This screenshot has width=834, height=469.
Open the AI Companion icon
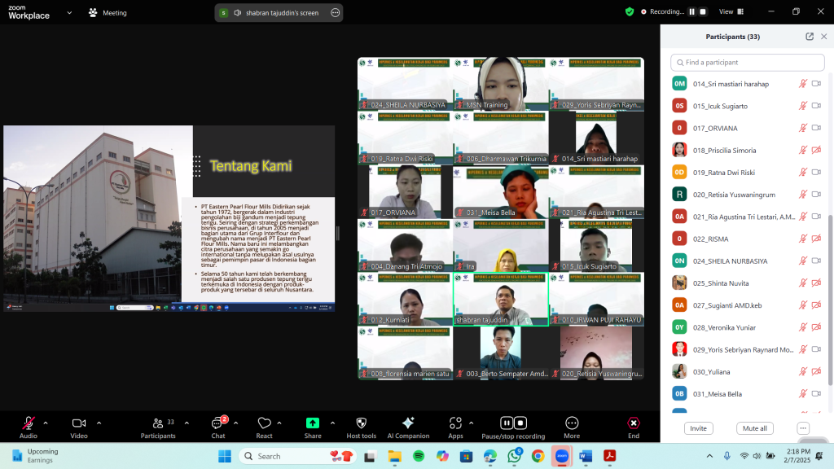click(408, 423)
